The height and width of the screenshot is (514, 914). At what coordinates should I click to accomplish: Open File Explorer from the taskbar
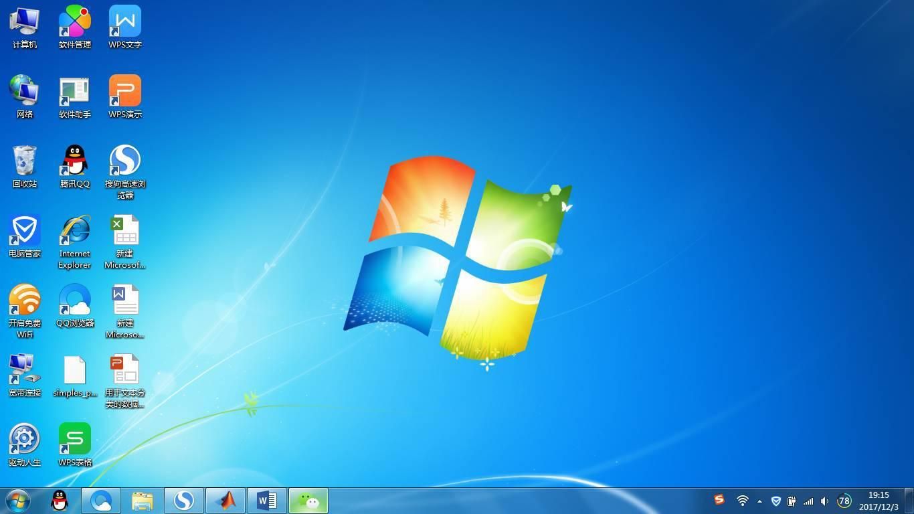tap(143, 501)
